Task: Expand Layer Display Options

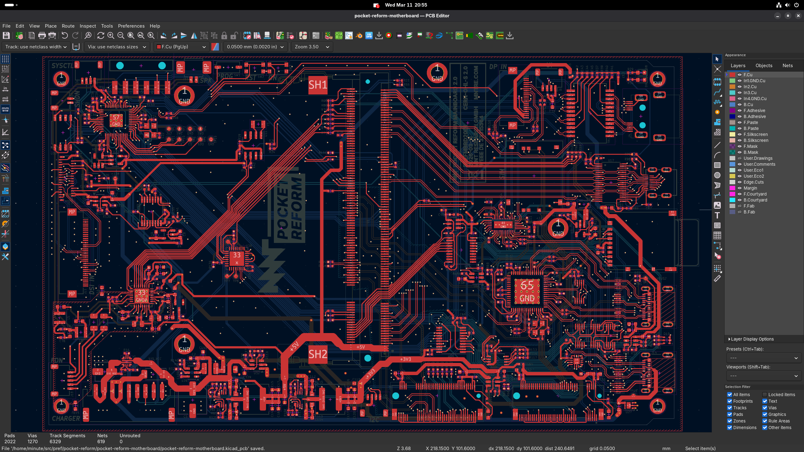Action: pyautogui.click(x=751, y=339)
